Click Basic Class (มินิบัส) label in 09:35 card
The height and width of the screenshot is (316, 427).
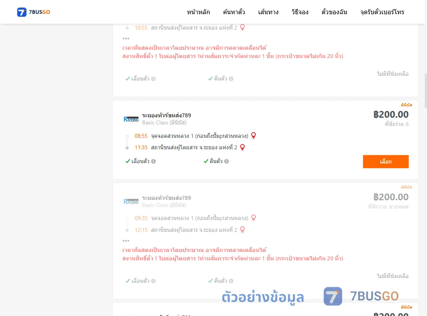pyautogui.click(x=164, y=205)
